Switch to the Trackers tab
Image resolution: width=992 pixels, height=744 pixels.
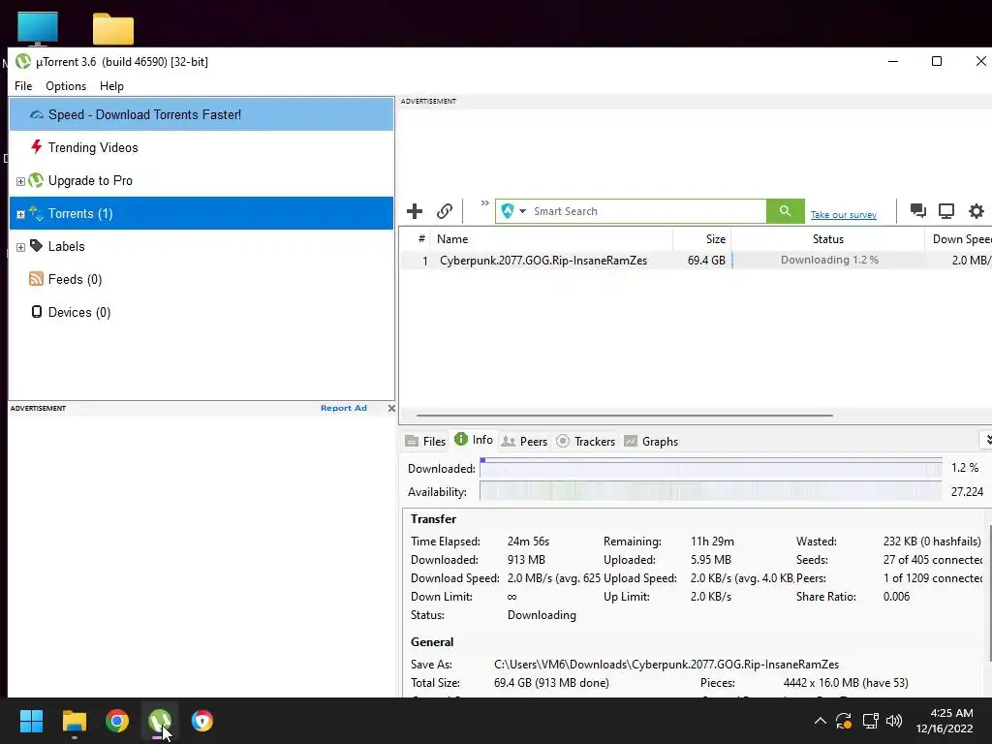pos(586,442)
